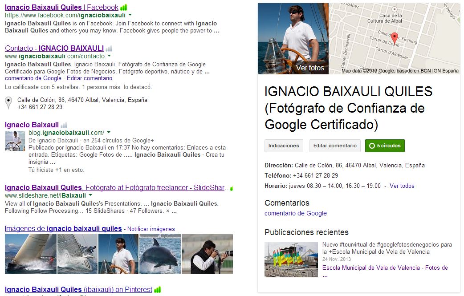
Task: Click the 'Publicaciones recientes' heading
Action: [x=306, y=232]
